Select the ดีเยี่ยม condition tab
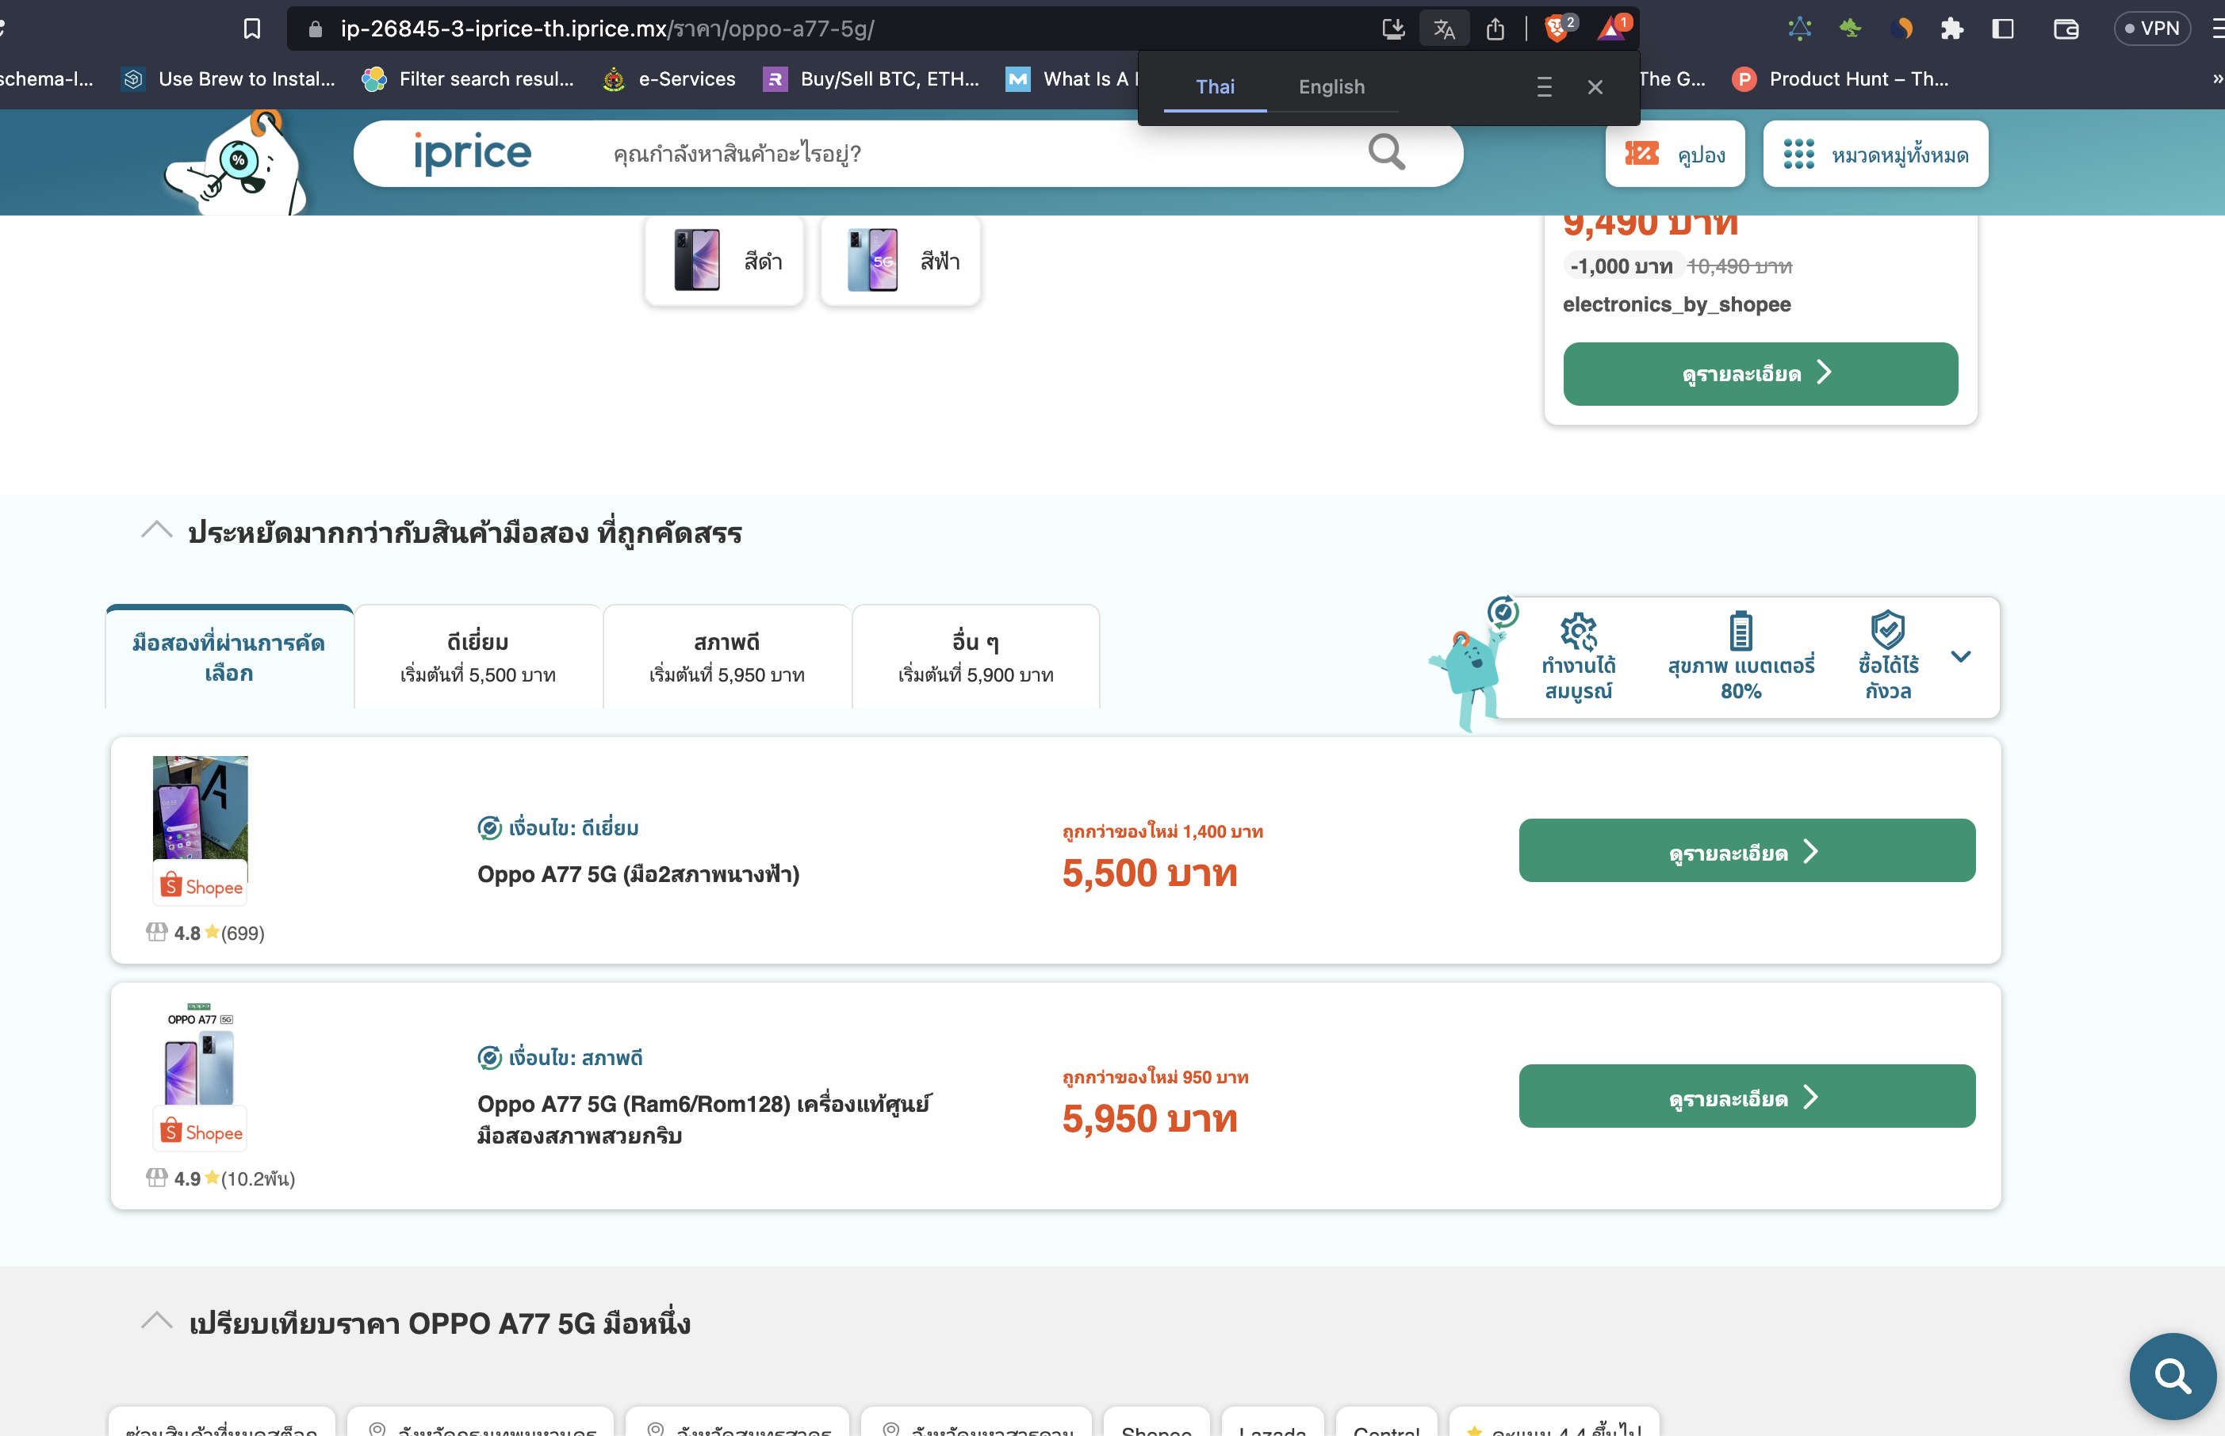The image size is (2225, 1436). tap(477, 656)
